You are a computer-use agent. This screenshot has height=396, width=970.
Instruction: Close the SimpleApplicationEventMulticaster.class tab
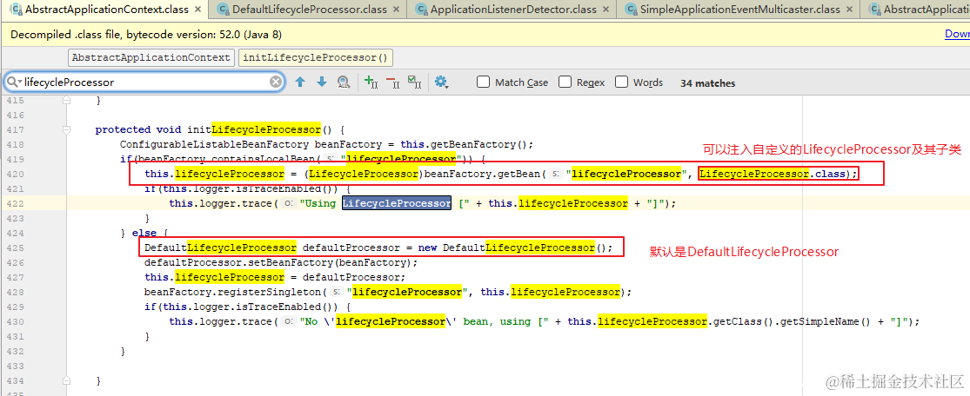[851, 10]
